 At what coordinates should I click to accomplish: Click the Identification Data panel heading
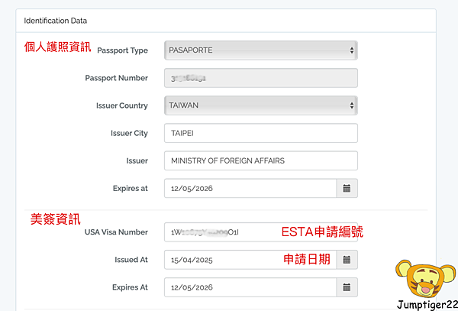56,21
